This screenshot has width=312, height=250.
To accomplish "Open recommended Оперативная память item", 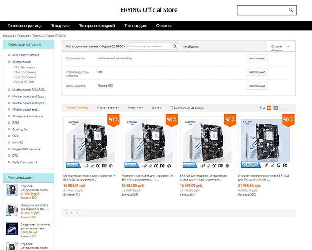I will pyautogui.click(x=35, y=226).
